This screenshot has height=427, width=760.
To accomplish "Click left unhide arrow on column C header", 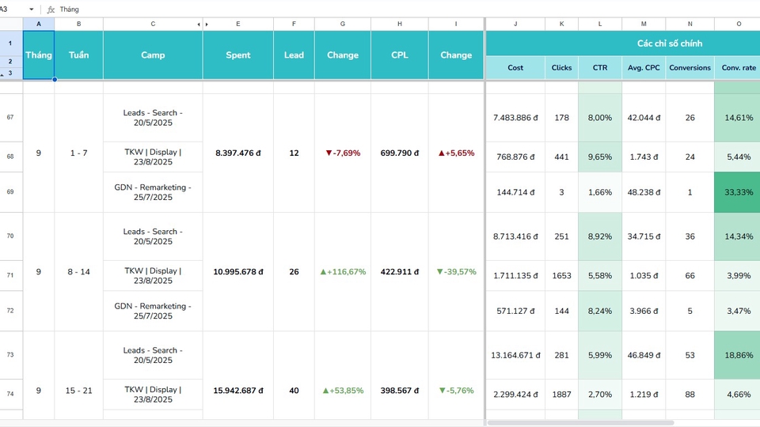I will pyautogui.click(x=199, y=25).
